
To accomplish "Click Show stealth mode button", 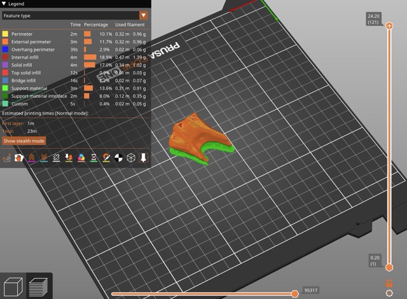I will click(x=24, y=141).
